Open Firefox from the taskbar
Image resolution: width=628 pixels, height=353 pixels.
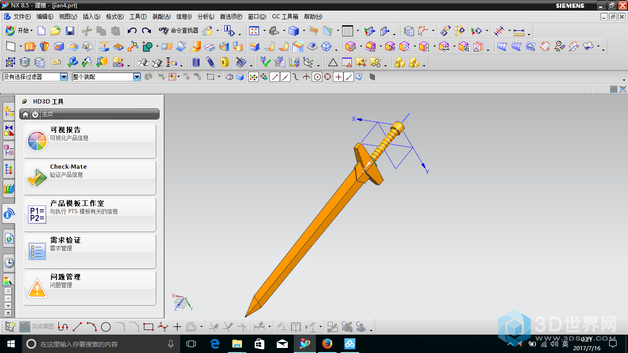pyautogui.click(x=327, y=344)
